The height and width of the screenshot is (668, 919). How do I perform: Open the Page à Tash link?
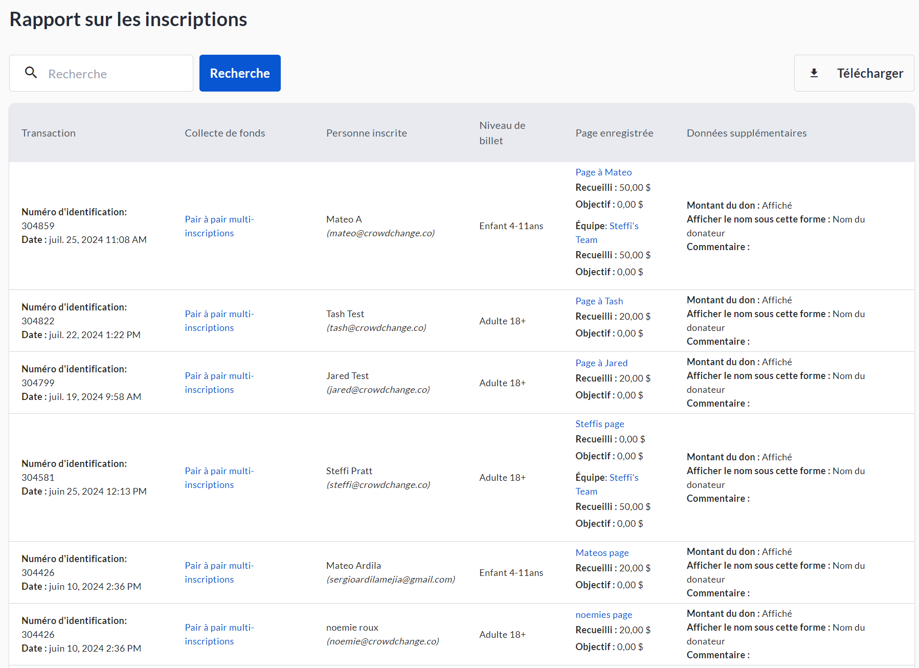pyautogui.click(x=599, y=301)
